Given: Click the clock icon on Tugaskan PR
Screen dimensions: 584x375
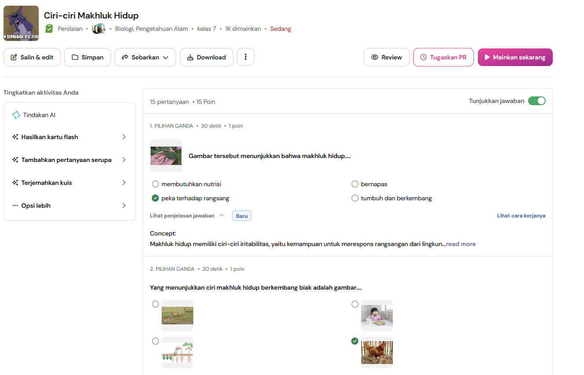Looking at the screenshot, I should 424,57.
